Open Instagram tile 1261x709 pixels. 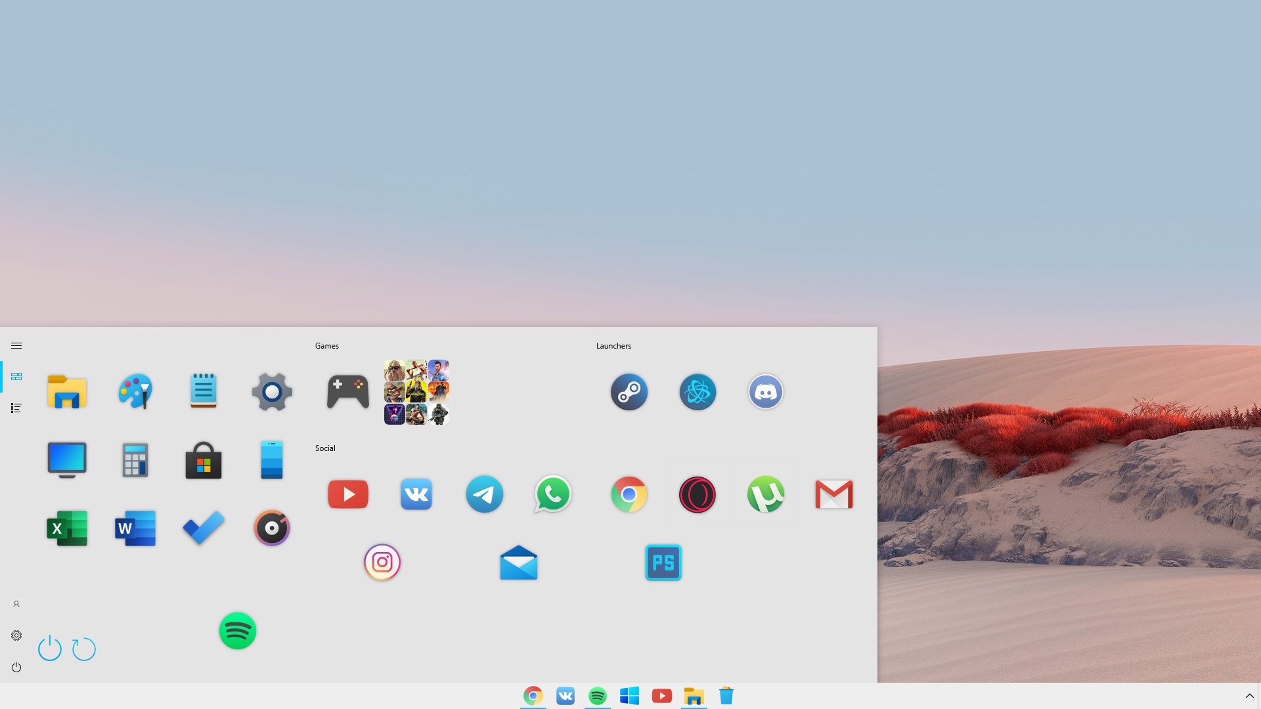[382, 563]
